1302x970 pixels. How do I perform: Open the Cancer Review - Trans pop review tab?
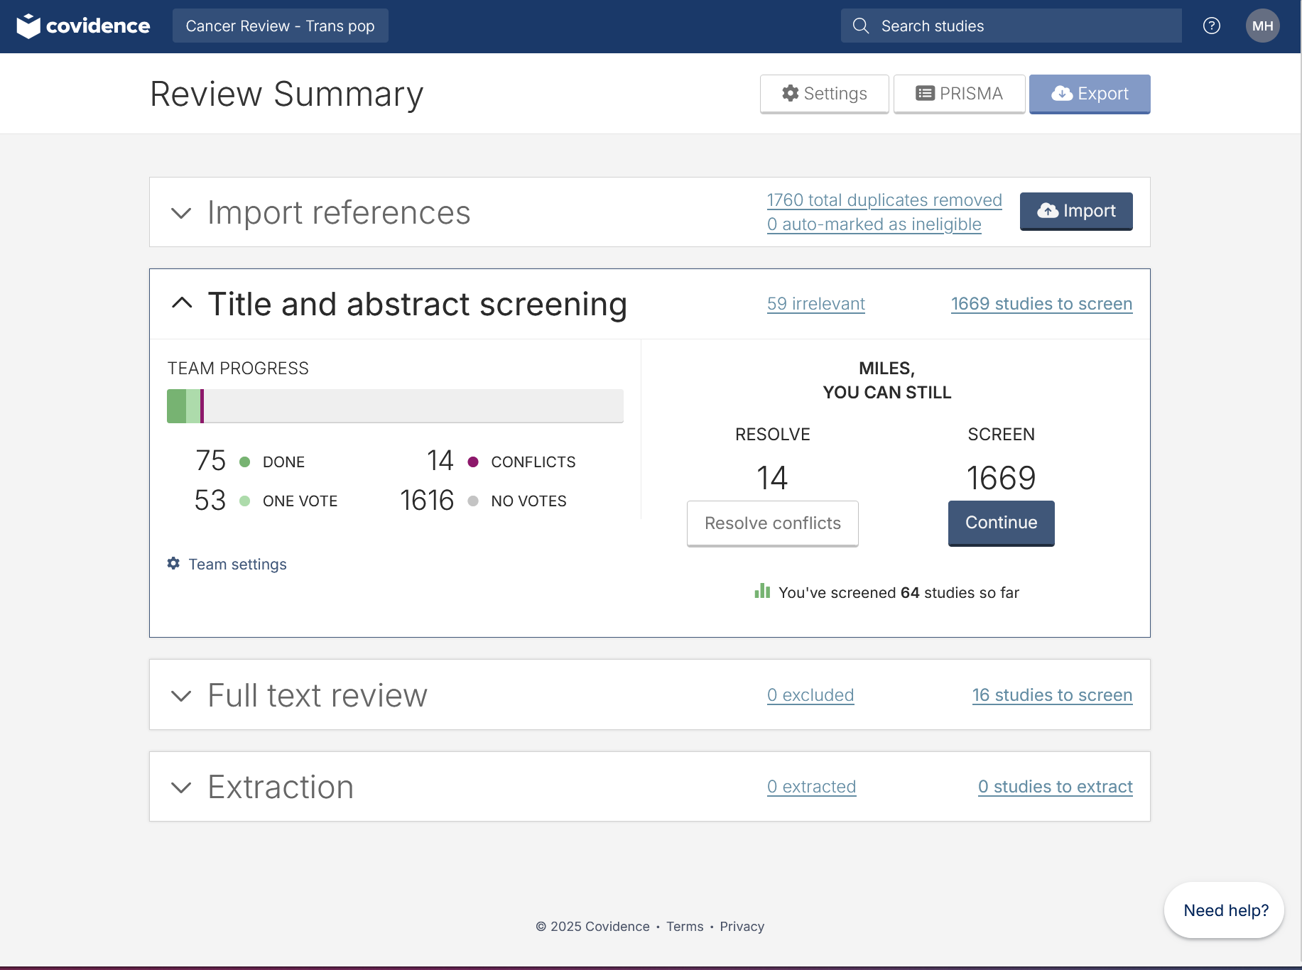click(x=280, y=26)
